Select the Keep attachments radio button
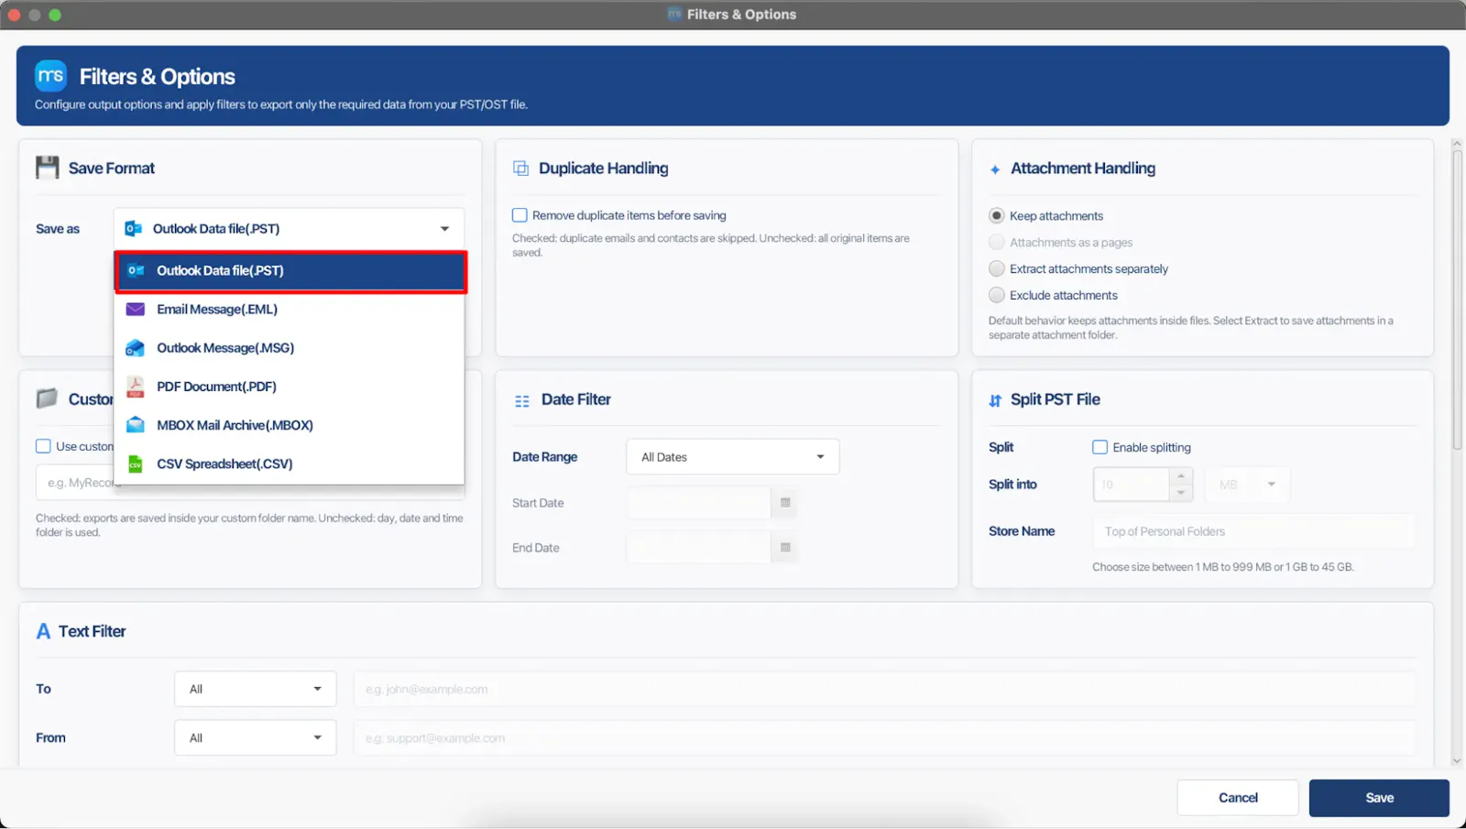 [x=997, y=215]
